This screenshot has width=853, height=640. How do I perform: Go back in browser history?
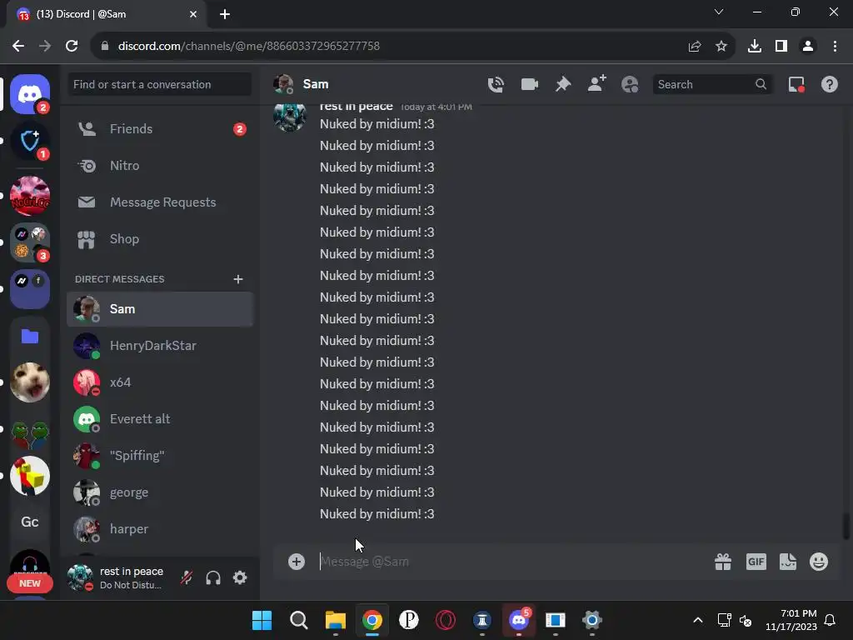18,46
